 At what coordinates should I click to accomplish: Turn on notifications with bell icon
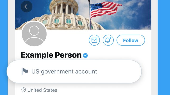108,40
